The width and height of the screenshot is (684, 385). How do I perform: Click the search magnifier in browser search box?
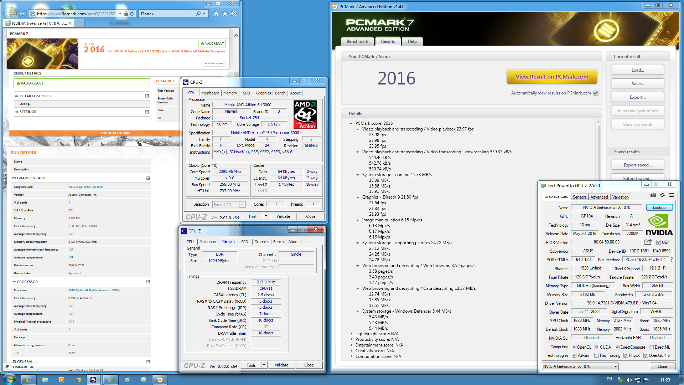pyautogui.click(x=198, y=14)
